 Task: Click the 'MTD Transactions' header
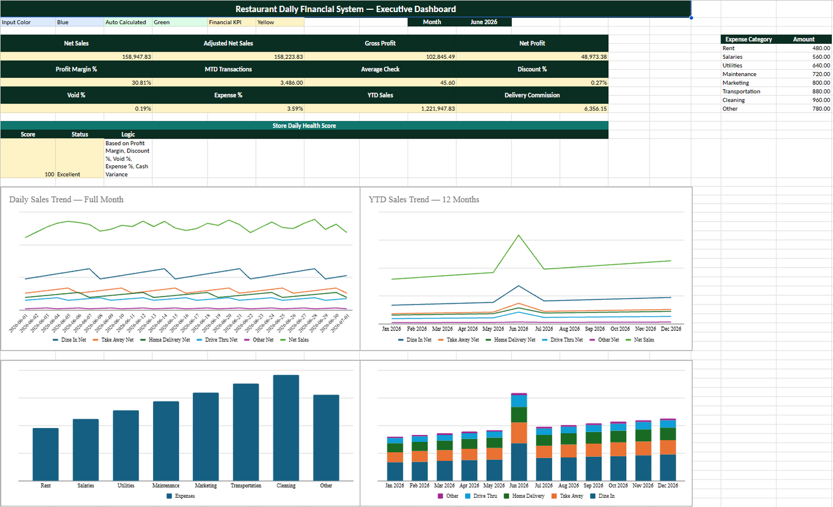[x=228, y=69]
